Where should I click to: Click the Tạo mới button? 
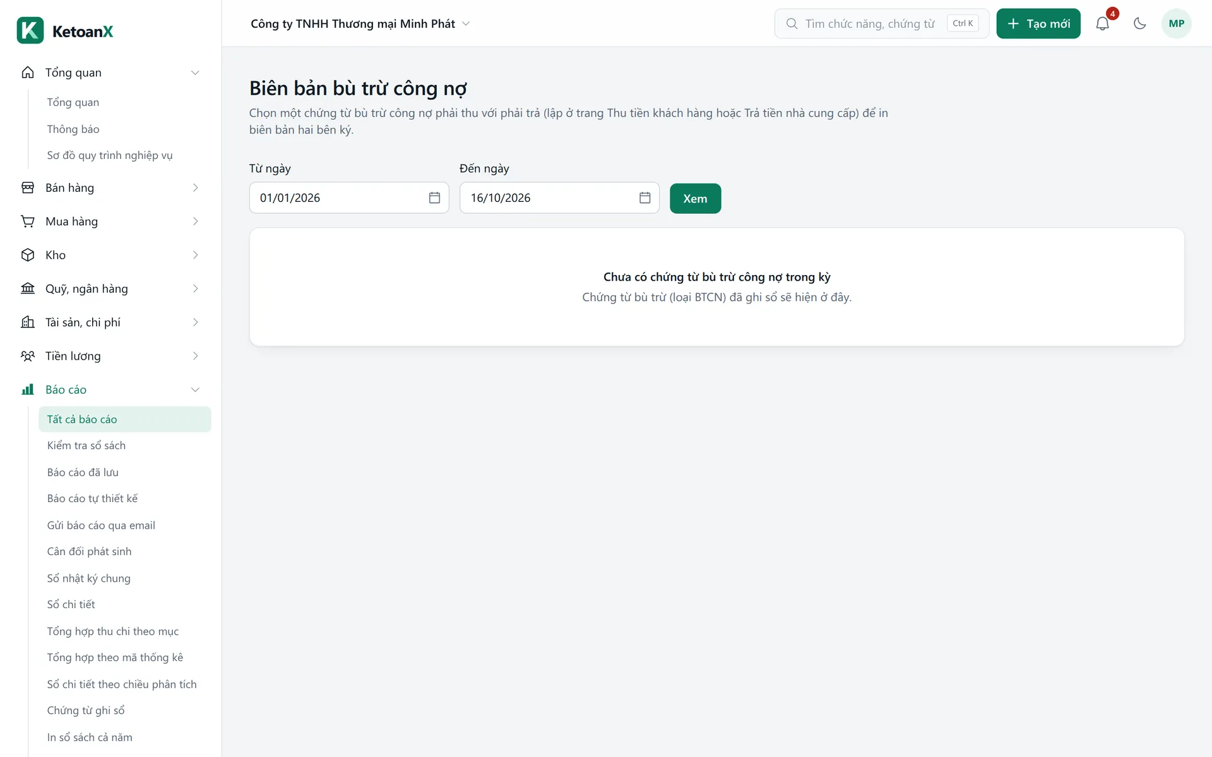(1038, 23)
